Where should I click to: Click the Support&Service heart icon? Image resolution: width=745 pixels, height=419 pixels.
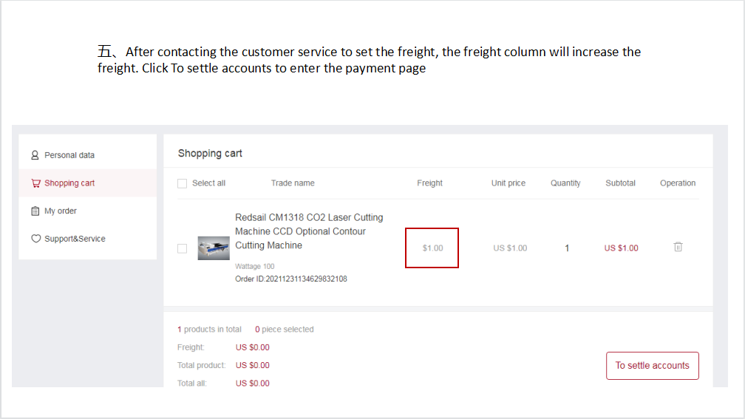tap(35, 239)
